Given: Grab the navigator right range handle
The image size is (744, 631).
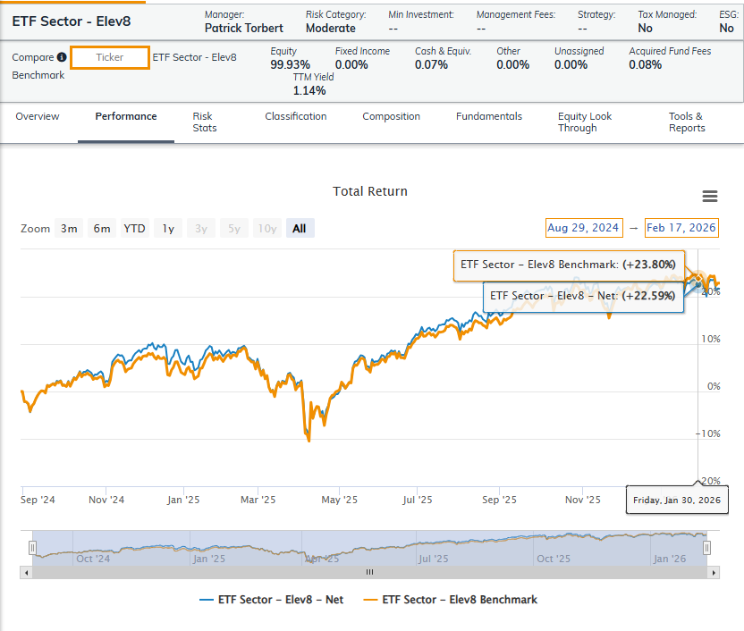Looking at the screenshot, I should pos(706,547).
